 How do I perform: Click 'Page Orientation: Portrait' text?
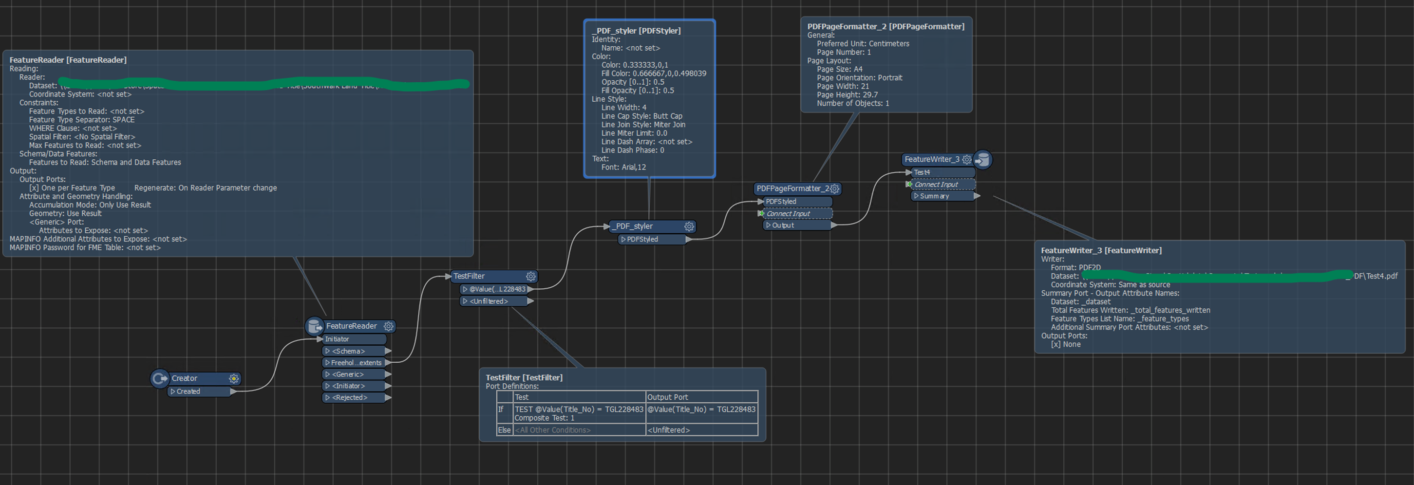[859, 78]
